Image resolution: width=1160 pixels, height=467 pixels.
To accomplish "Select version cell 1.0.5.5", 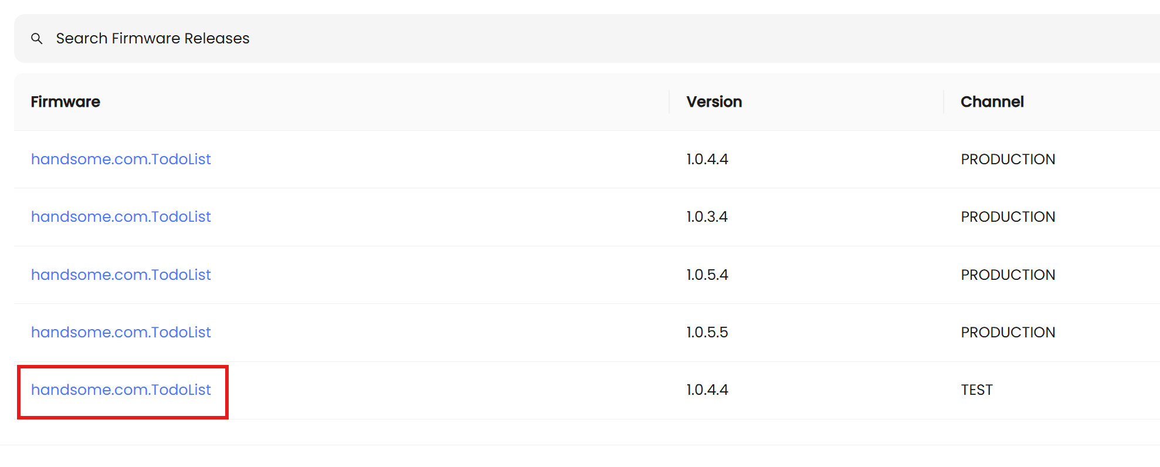I will point(707,332).
